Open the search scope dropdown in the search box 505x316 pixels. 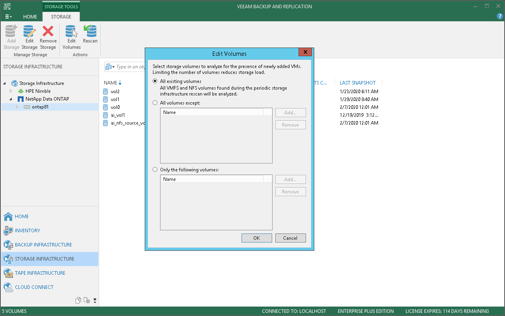(110, 67)
